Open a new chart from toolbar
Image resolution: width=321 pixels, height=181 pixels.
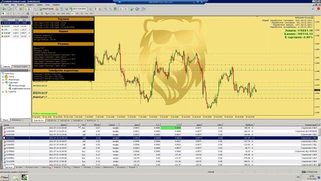click(4, 9)
